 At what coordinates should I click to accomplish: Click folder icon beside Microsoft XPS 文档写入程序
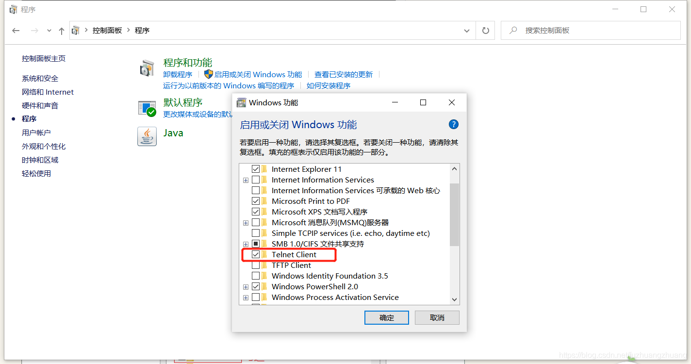click(x=264, y=212)
